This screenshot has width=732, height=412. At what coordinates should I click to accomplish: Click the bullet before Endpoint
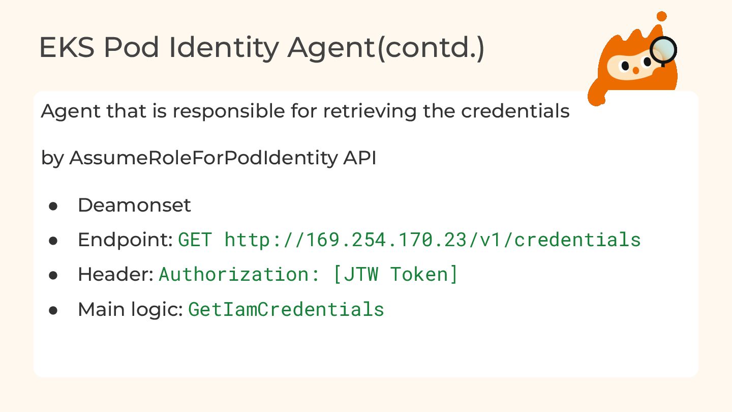52,240
